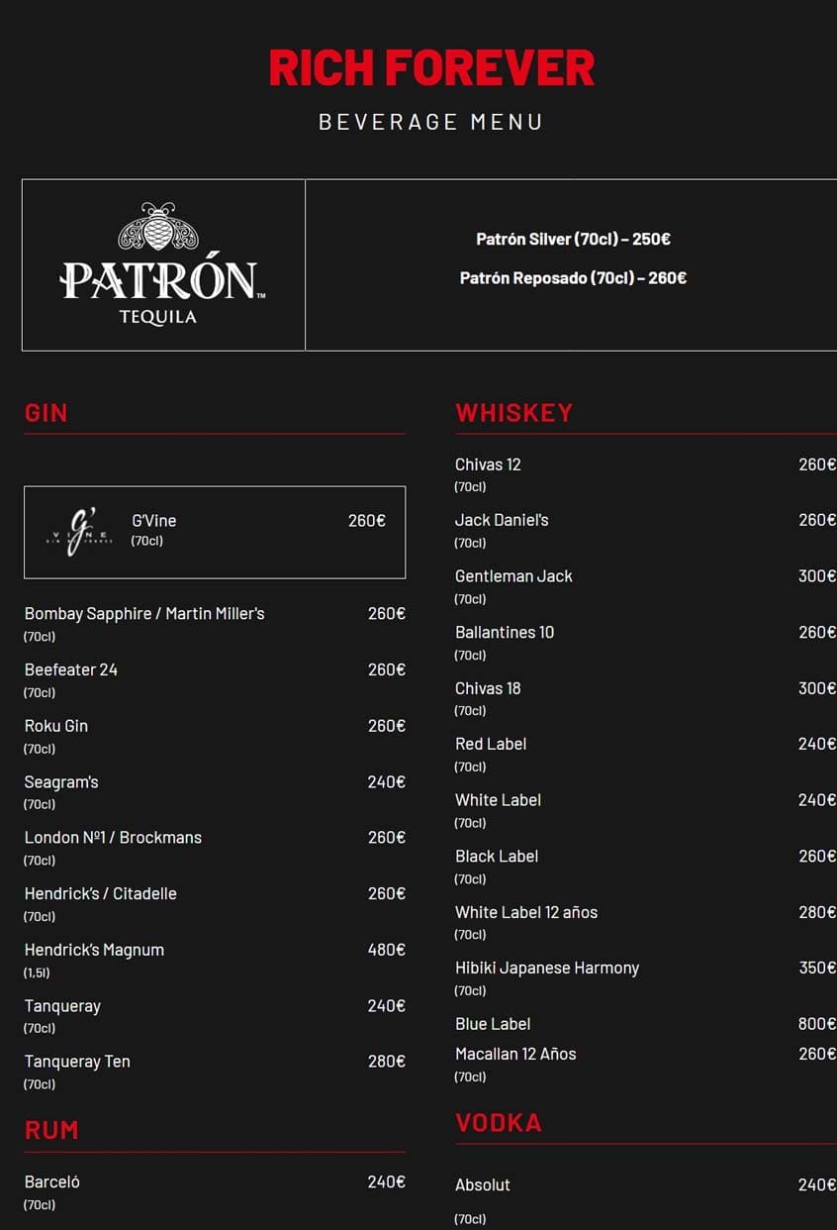Viewport: 837px width, 1230px height.
Task: Select the Hendrick's Magnum item
Action: [x=94, y=950]
